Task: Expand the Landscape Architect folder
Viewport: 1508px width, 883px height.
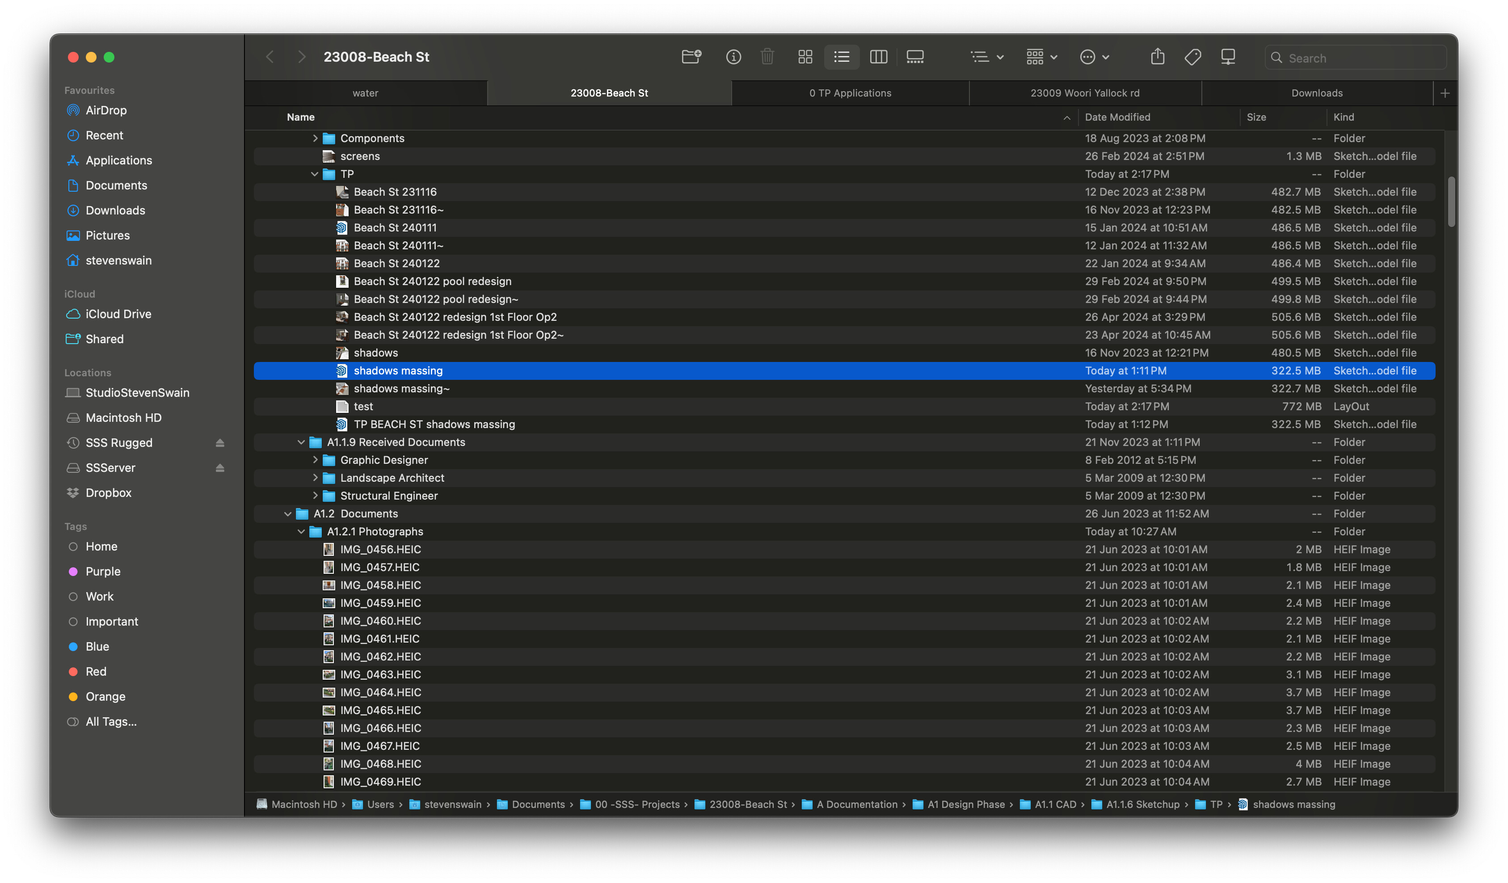Action: 315,478
